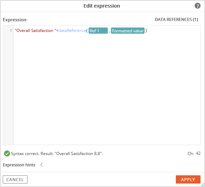Click the Ch: 42 character counter

(194, 153)
